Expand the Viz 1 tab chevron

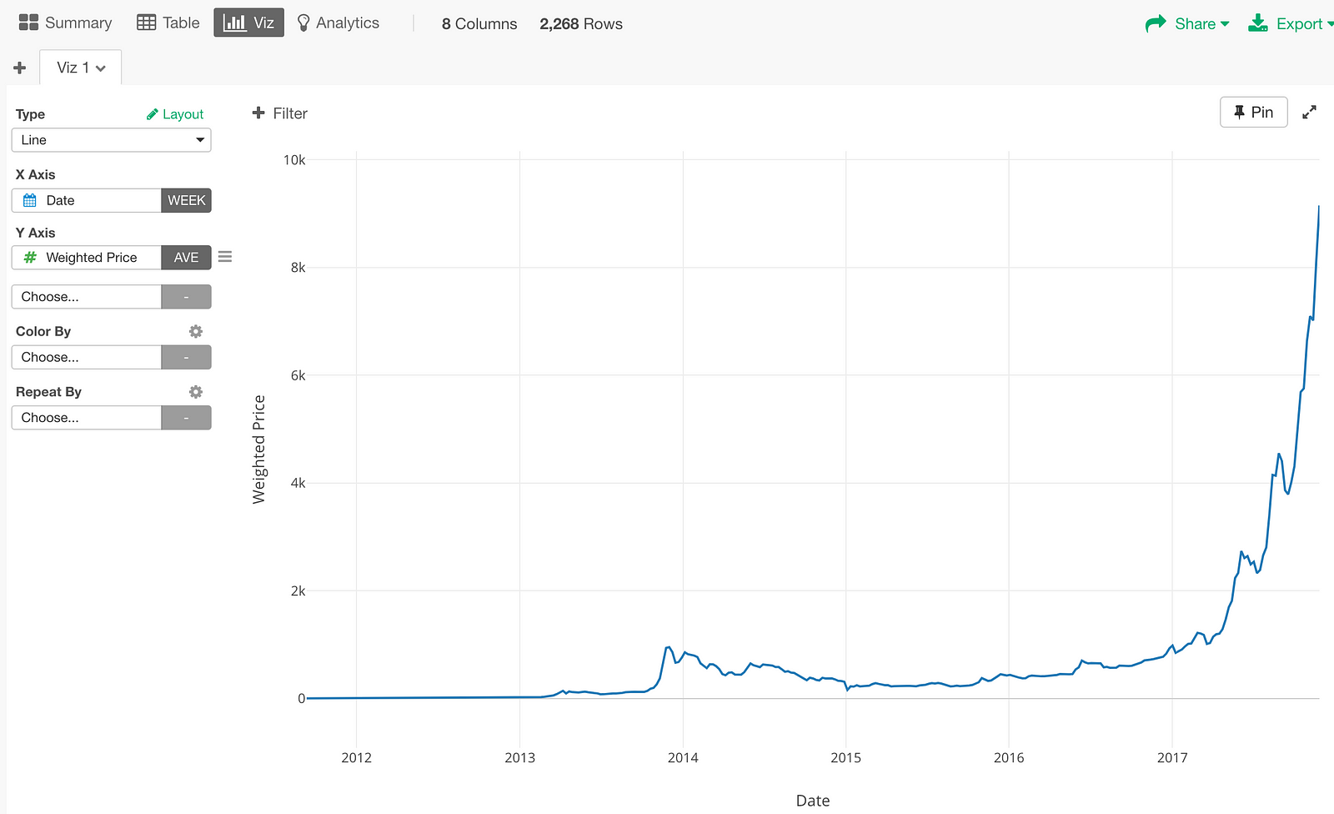coord(101,68)
